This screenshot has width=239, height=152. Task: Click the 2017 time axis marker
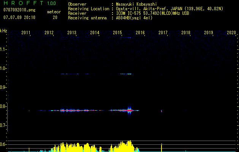163,33
